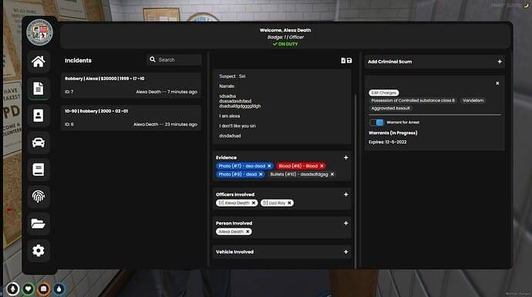This screenshot has width=532, height=297.
Task: Open the Profiles person icon in sidebar
Action: (x=39, y=116)
